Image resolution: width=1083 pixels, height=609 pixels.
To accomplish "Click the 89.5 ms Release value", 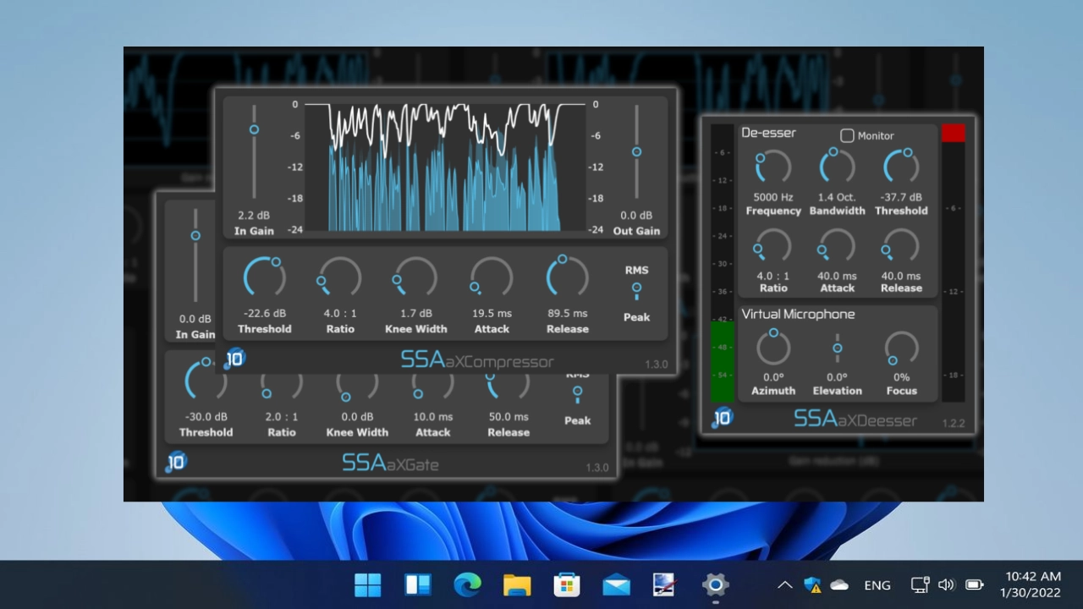I will 568,314.
